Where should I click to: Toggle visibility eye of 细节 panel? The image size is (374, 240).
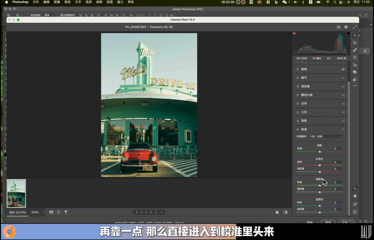point(343,78)
